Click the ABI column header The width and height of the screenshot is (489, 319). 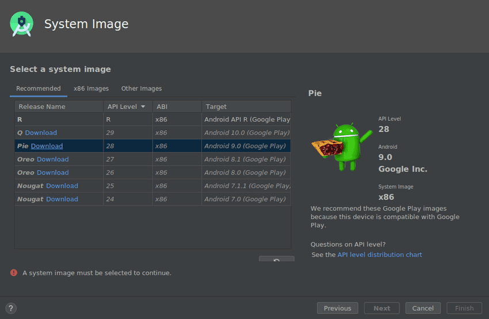162,107
